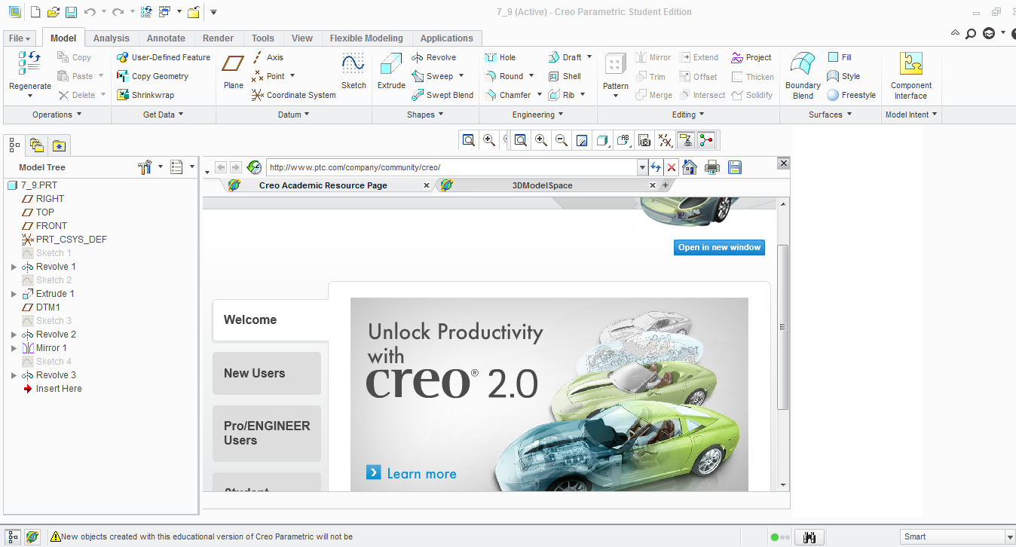Print the browser page with printer icon

click(712, 167)
